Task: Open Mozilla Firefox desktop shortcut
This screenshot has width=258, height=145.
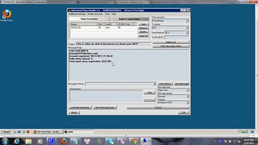Action: 7,16
